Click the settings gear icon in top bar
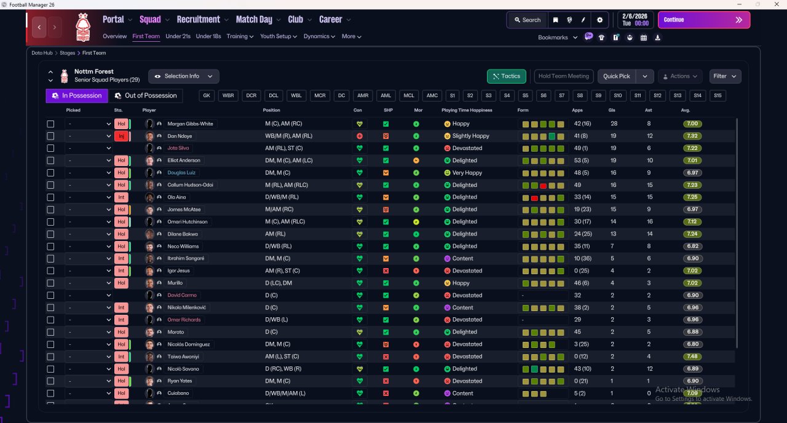This screenshot has height=423, width=787. tap(599, 20)
